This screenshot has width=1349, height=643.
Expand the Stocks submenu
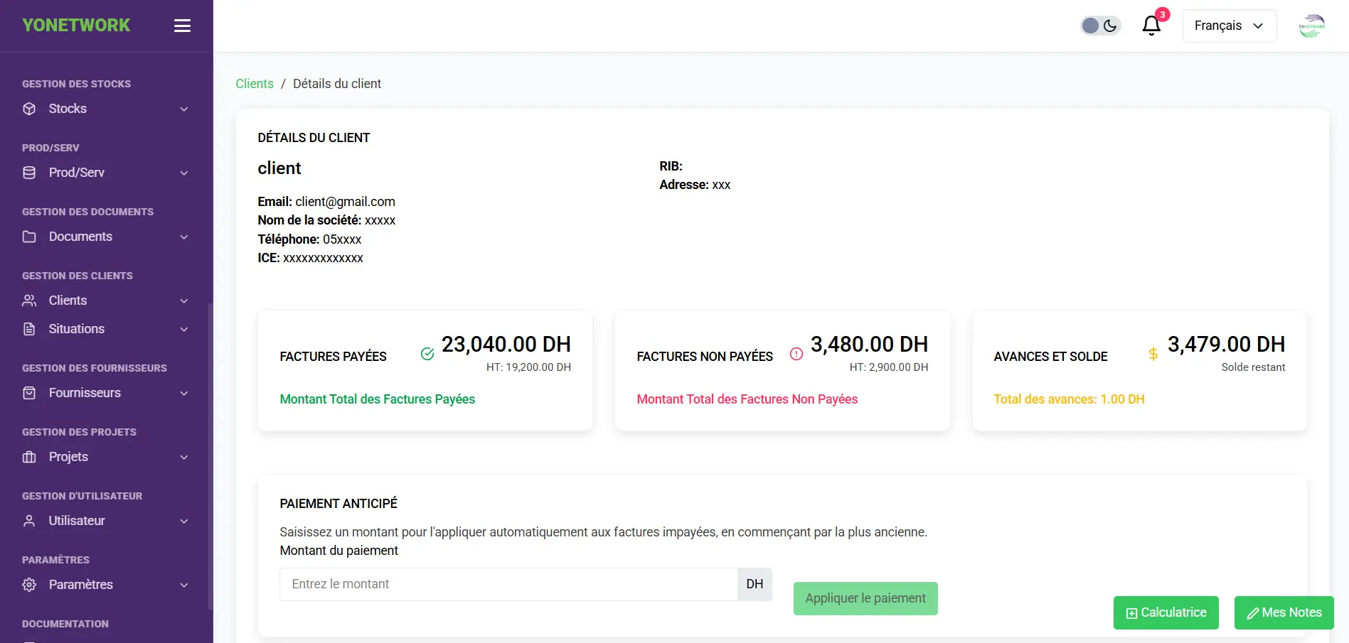coord(184,108)
